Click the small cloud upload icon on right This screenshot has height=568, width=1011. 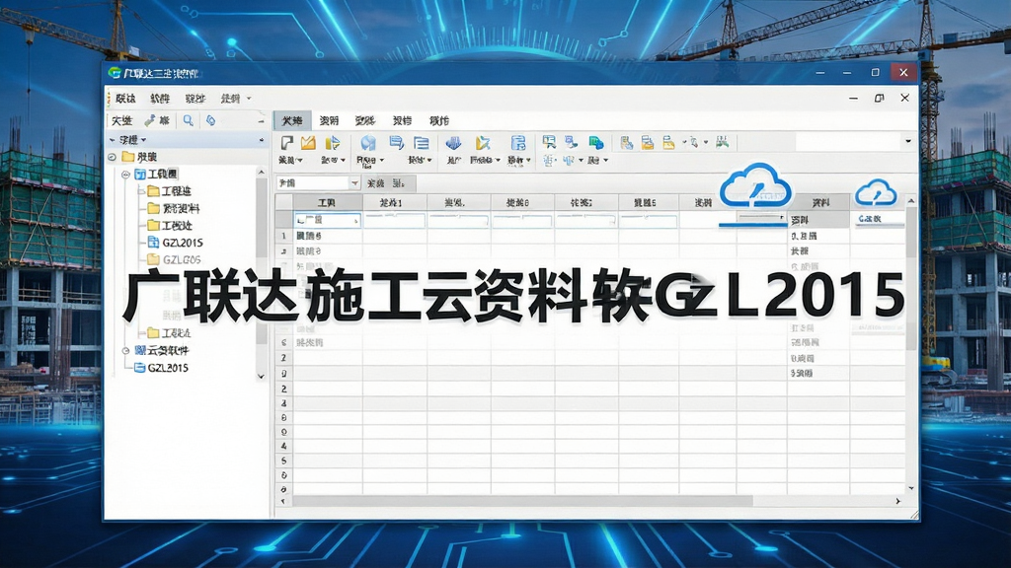point(876,192)
